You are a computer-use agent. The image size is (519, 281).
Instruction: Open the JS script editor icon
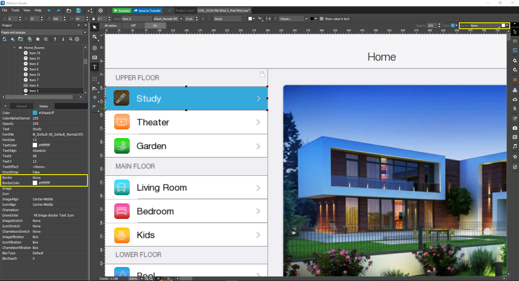point(515,80)
